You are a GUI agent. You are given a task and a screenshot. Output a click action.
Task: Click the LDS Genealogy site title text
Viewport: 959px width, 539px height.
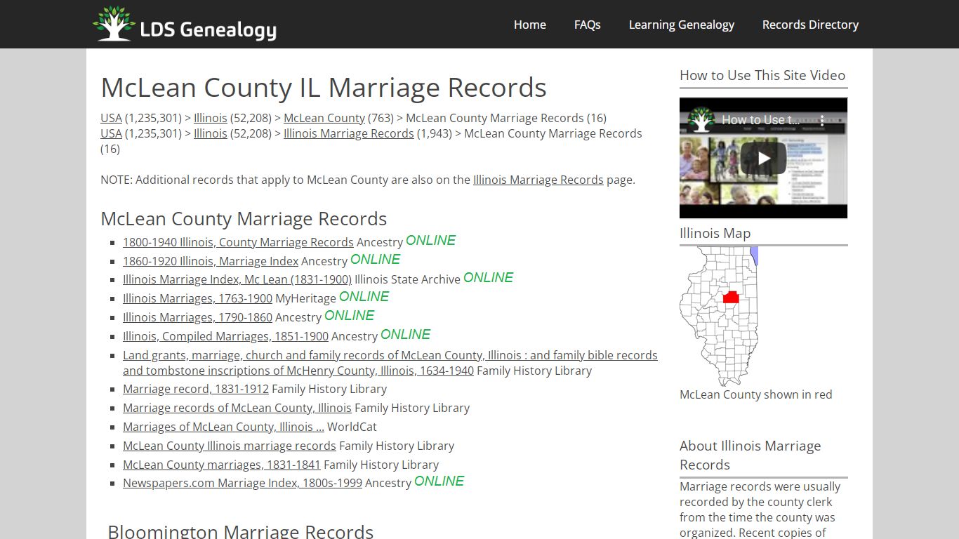[x=209, y=29]
